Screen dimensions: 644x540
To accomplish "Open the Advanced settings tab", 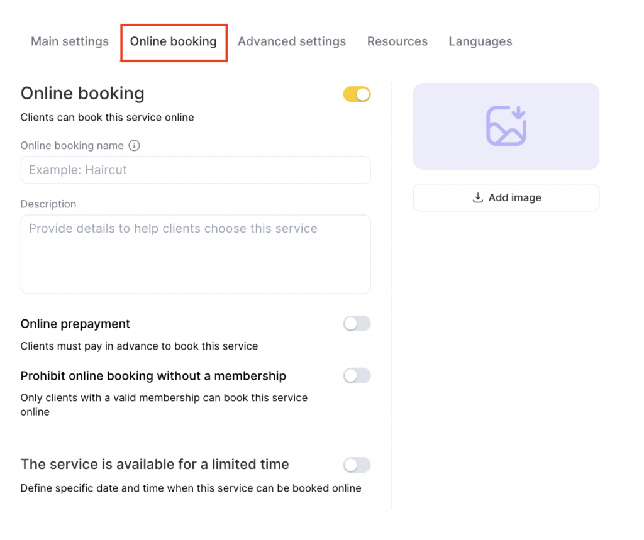I will 292,41.
